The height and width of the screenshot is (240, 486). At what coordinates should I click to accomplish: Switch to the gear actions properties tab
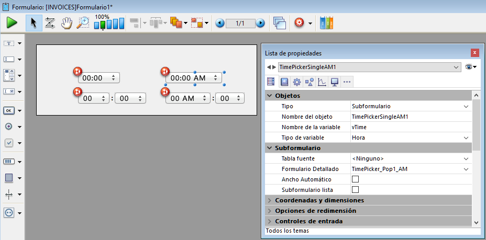(296, 82)
